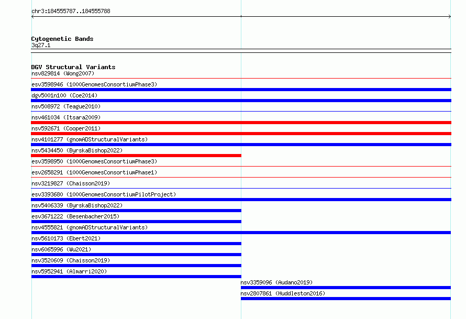Click the blue bar under nsv3520609
This screenshot has width=466, height=319.
(x=137, y=266)
